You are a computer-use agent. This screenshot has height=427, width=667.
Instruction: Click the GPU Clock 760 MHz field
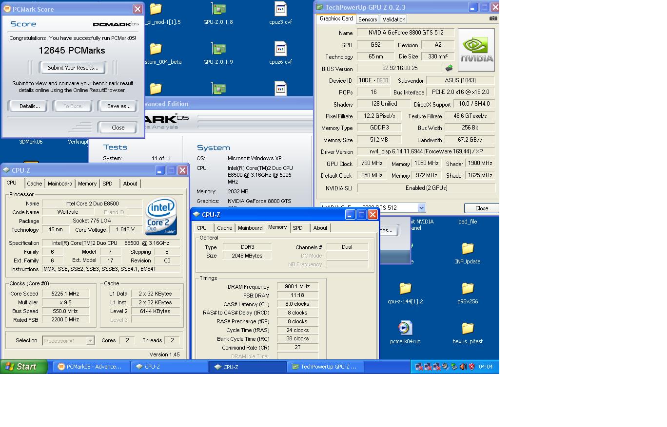pyautogui.click(x=372, y=164)
